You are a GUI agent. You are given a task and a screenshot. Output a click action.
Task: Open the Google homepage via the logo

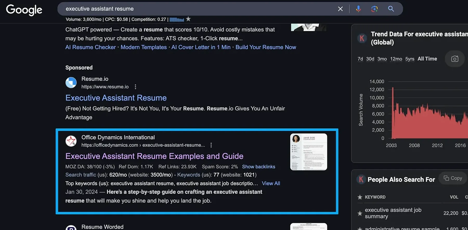click(24, 10)
